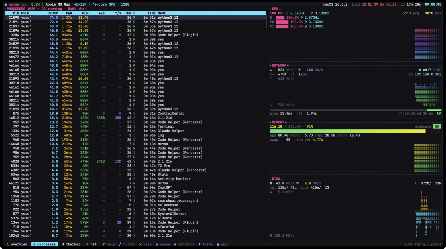This screenshot has height=249, width=446.
Task: Switch to the 4 net tab
Action: [x=91, y=244]
